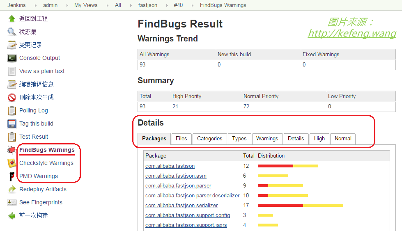Viewport: 402px width, 231px height.
Task: Click the Package column header
Action: click(156, 156)
